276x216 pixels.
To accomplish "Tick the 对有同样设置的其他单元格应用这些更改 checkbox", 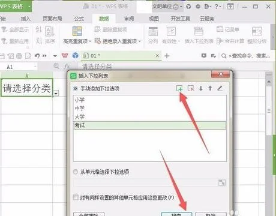I will (76, 197).
